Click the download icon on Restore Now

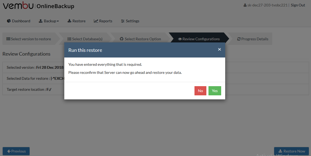280,151
